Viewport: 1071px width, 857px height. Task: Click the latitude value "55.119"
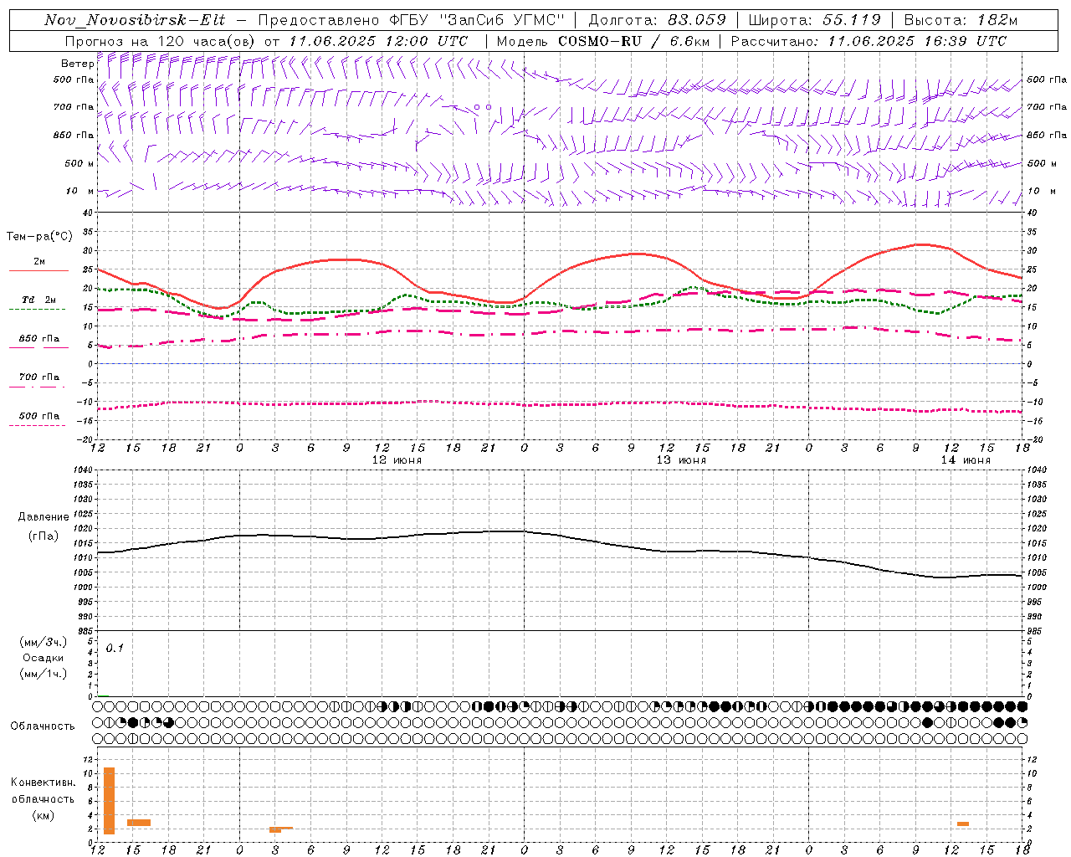coord(852,20)
